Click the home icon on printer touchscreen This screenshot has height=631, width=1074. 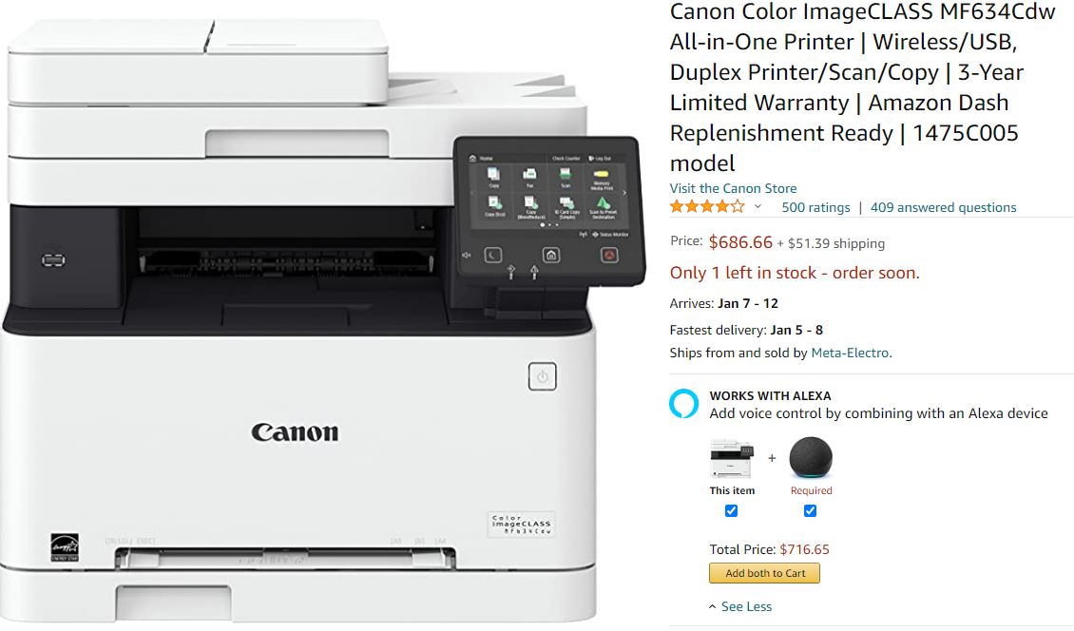pyautogui.click(x=550, y=256)
